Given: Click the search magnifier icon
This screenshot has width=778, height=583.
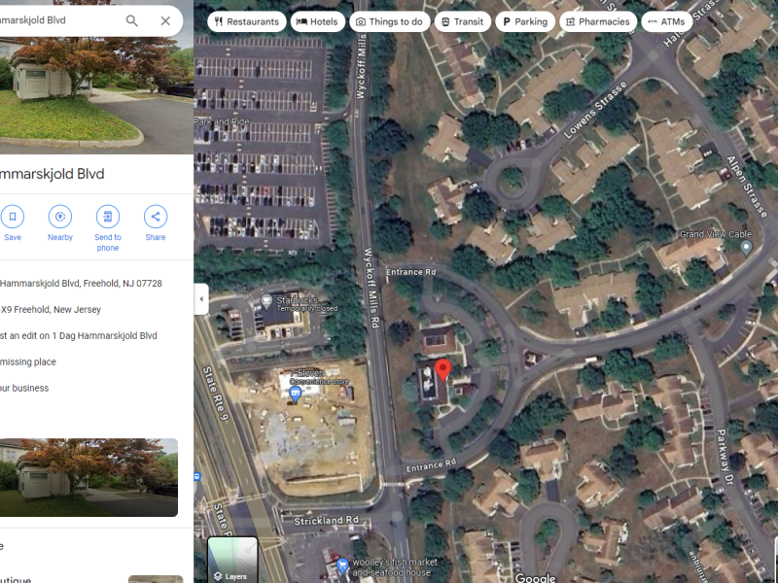Looking at the screenshot, I should 132,20.
